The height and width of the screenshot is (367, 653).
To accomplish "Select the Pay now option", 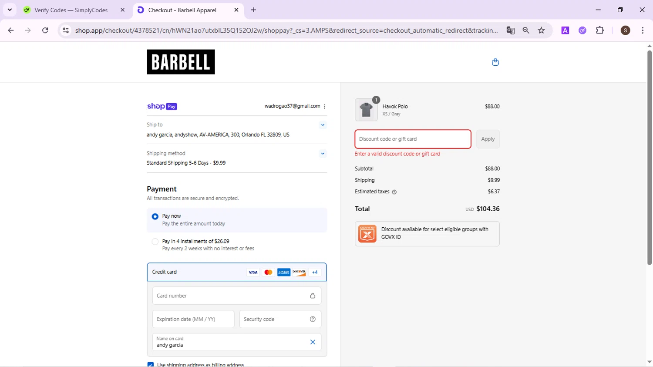I will 155,216.
